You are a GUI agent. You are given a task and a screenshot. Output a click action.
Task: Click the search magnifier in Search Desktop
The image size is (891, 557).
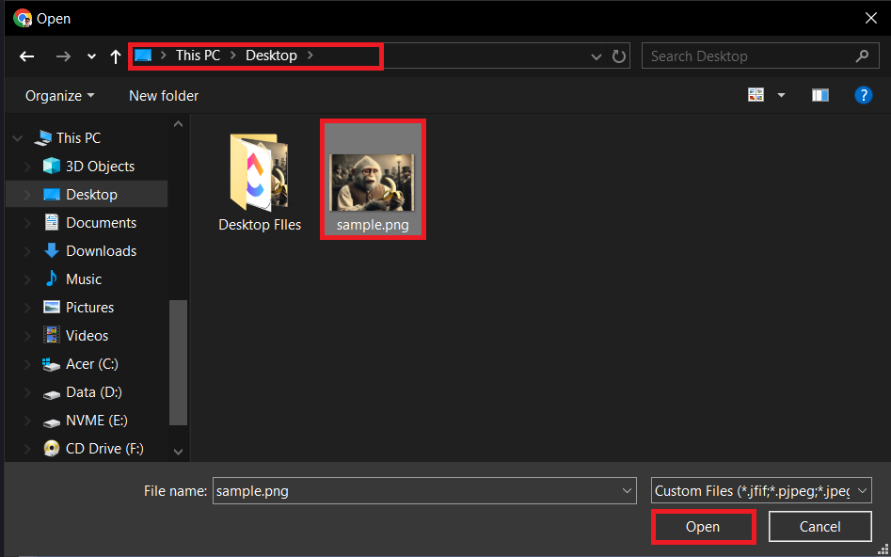click(862, 56)
